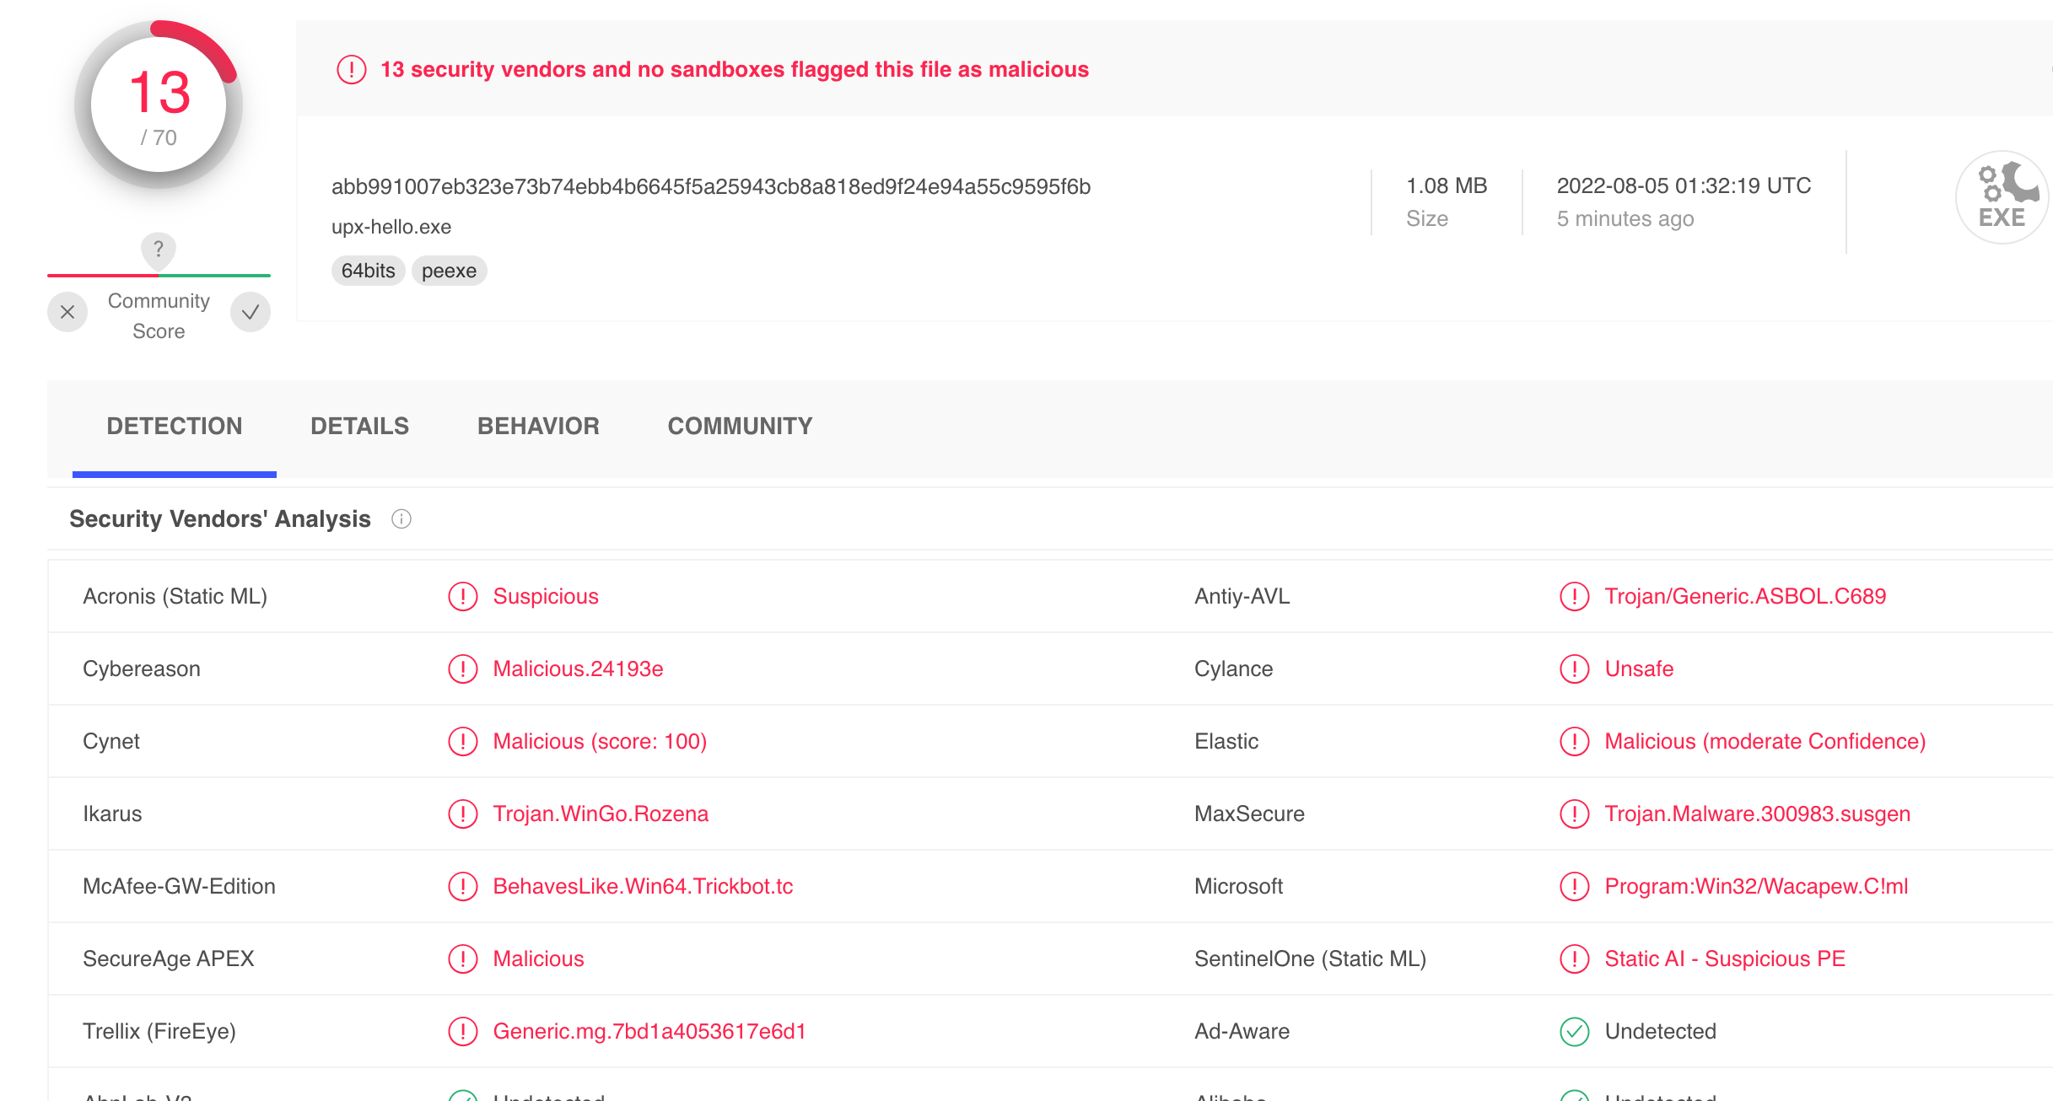Click the BehavesLike.Win64.Trickbot.tc detection label
Viewport: 2053px width, 1101px height.
click(643, 887)
